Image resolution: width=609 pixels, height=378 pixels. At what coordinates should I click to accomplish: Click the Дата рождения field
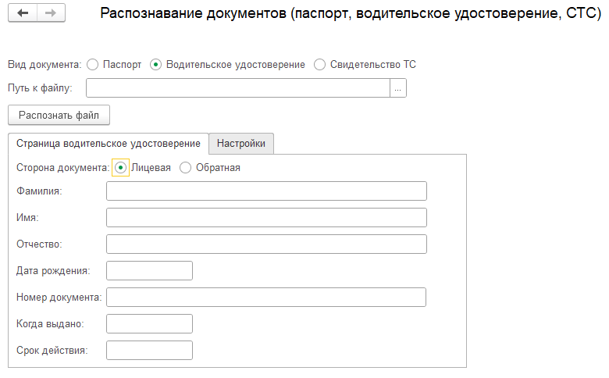coord(149,271)
